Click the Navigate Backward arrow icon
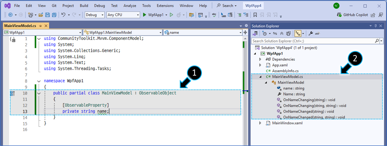This screenshot has width=387, height=146. pyautogui.click(x=11, y=15)
